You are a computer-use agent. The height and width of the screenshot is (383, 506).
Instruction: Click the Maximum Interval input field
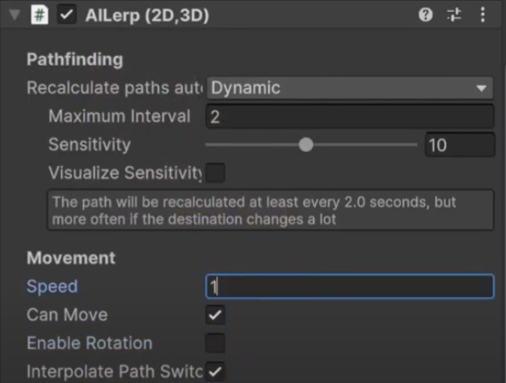point(350,116)
